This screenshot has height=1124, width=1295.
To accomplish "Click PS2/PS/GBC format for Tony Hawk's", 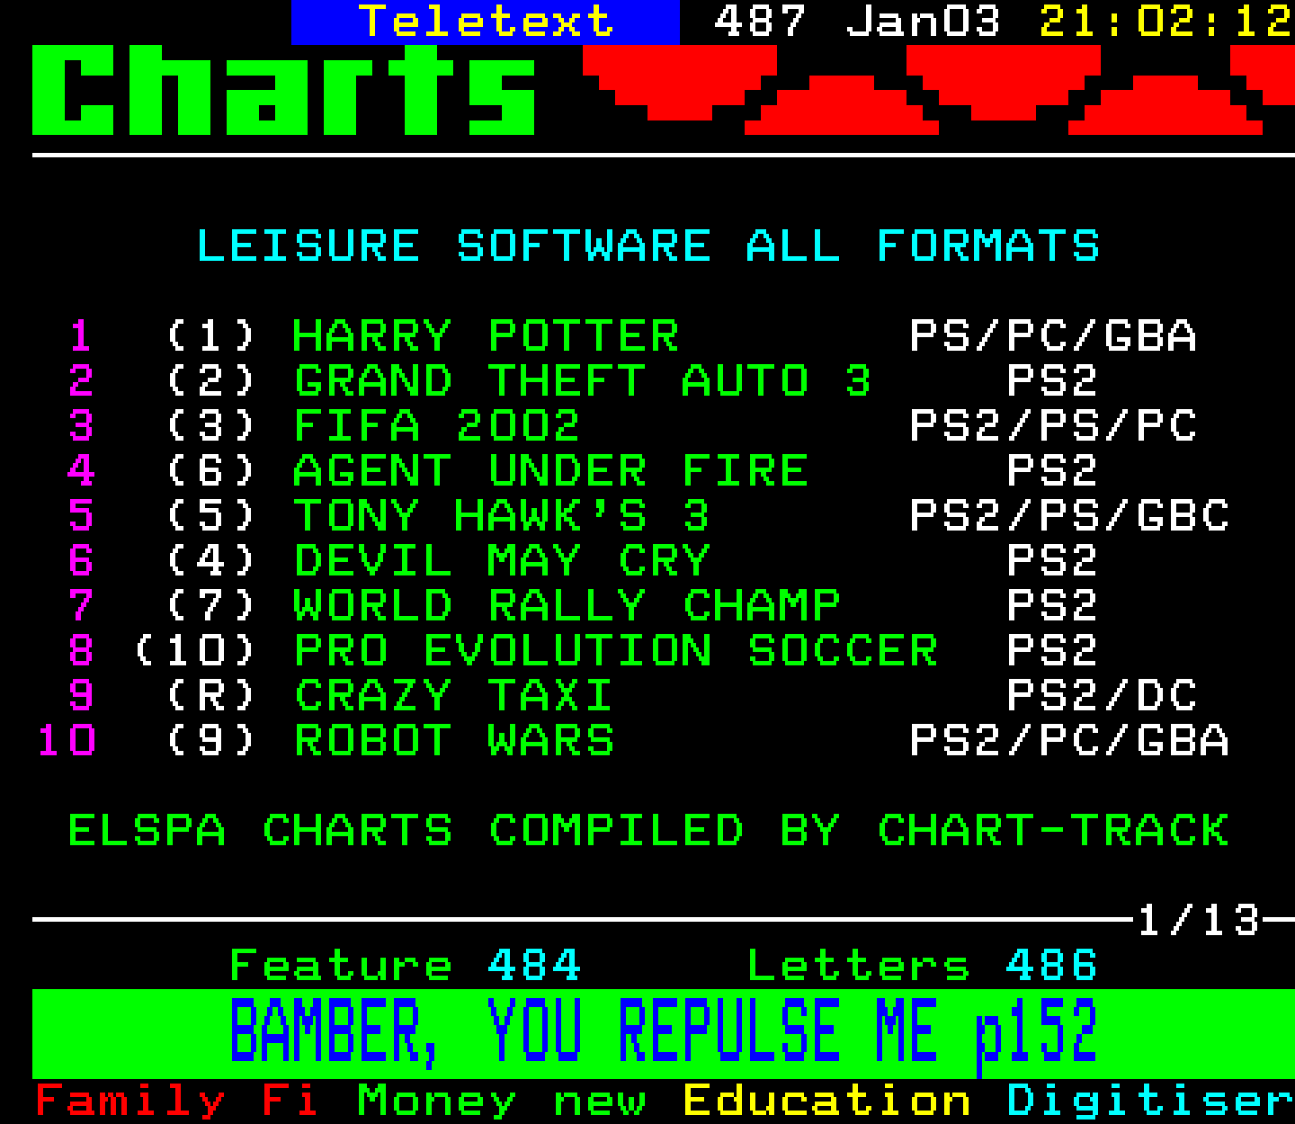I will [1069, 516].
